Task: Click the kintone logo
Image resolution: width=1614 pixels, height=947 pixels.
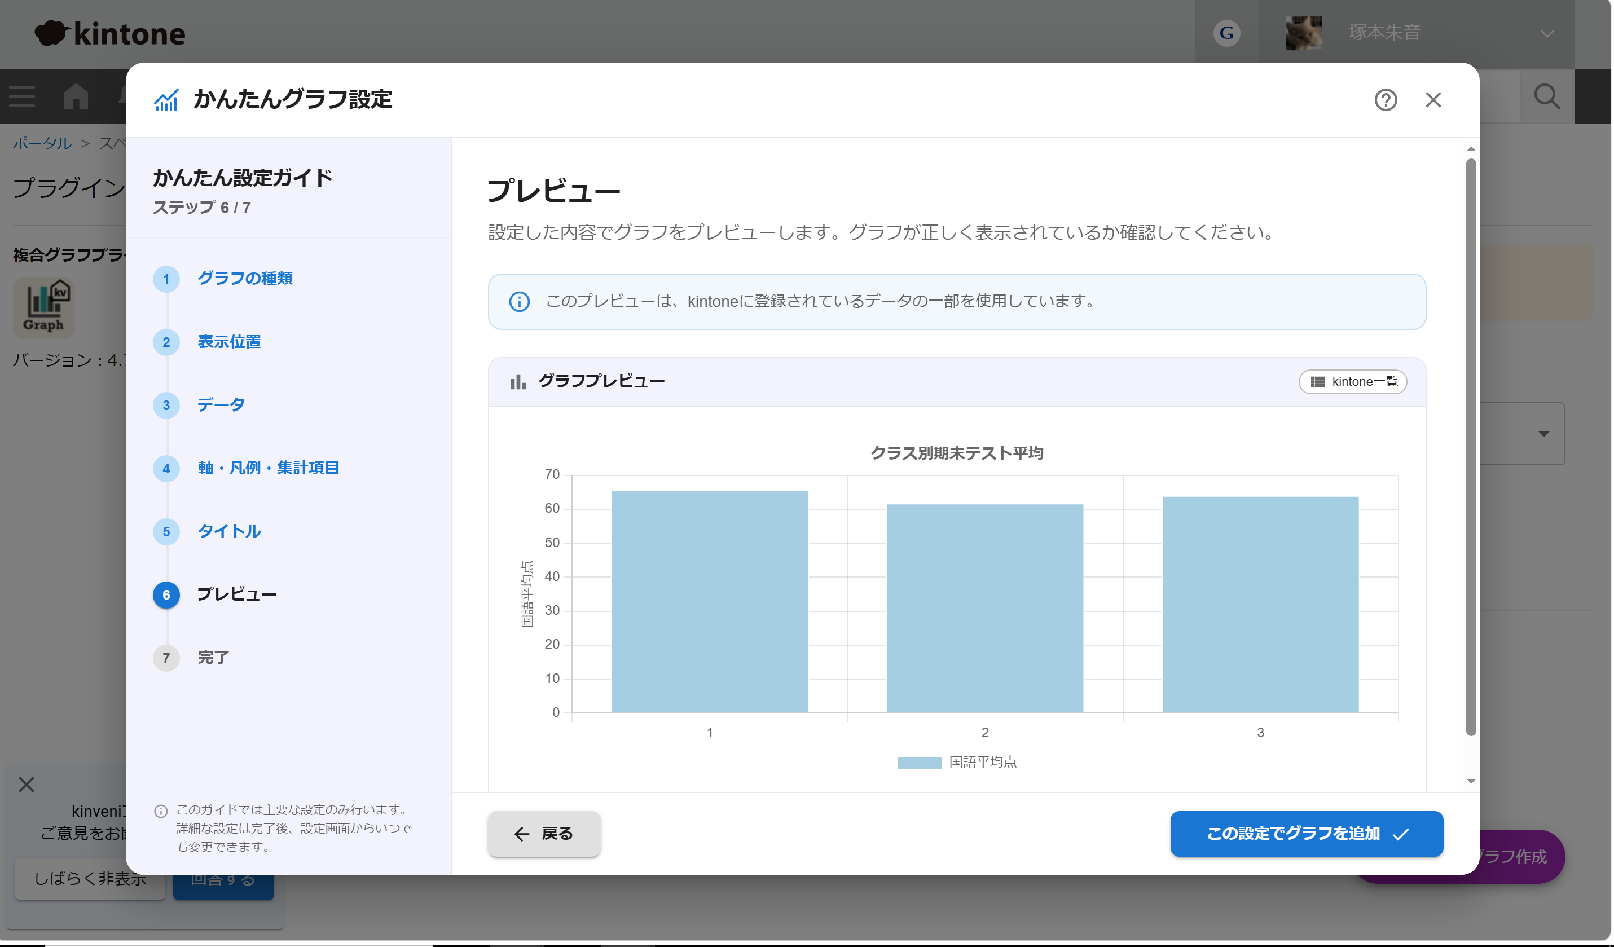Action: click(x=110, y=33)
